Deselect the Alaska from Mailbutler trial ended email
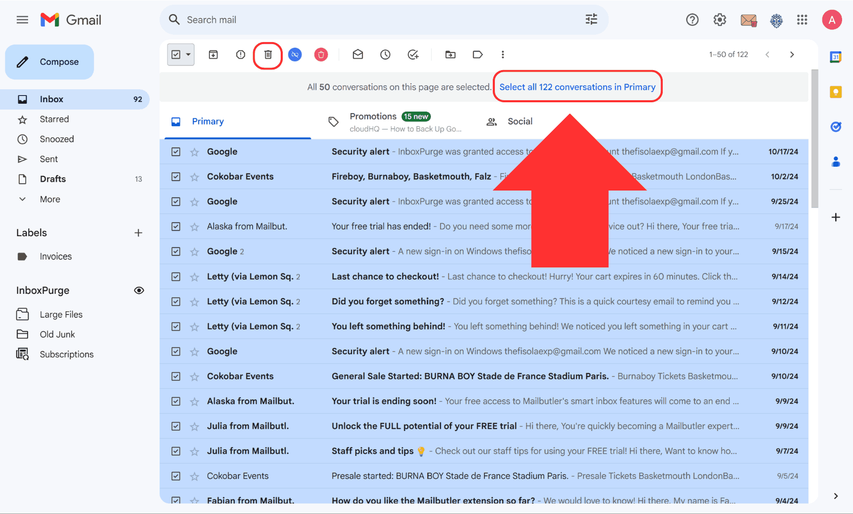The width and height of the screenshot is (853, 514). click(x=176, y=226)
